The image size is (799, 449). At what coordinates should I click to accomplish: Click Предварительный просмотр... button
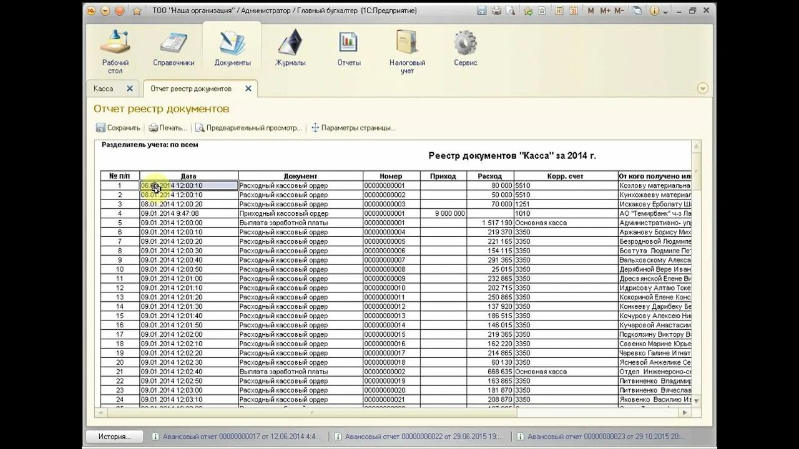tap(248, 128)
